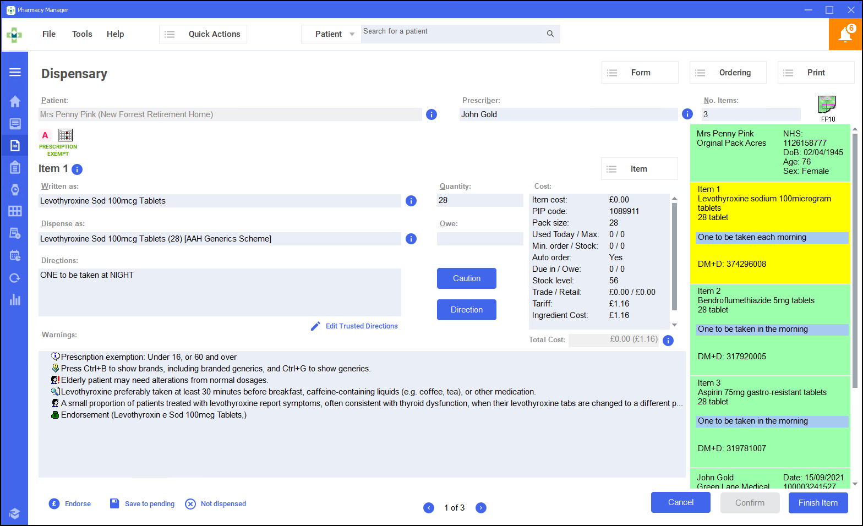Open the notifications bell icon
This screenshot has height=526, width=863.
coord(845,35)
